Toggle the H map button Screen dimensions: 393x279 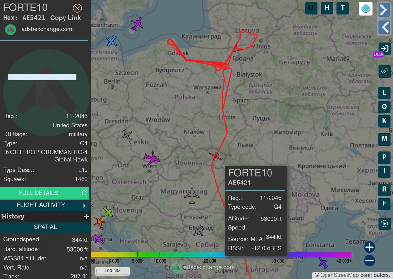pyautogui.click(x=327, y=8)
